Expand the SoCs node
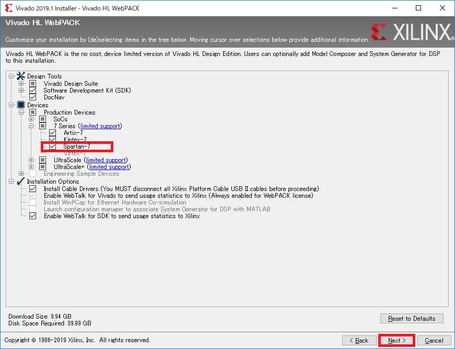This screenshot has height=349, width=455. pos(31,119)
